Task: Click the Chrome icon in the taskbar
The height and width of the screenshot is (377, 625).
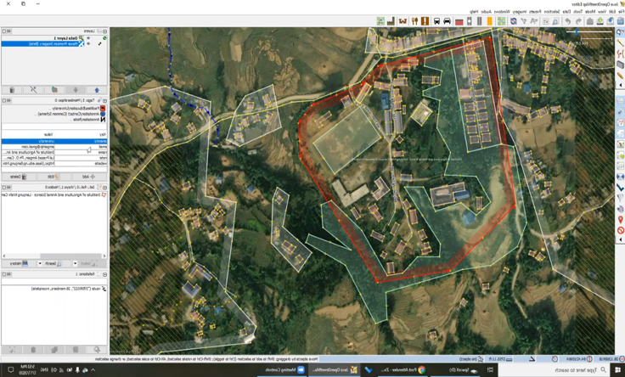Action: tap(422, 370)
